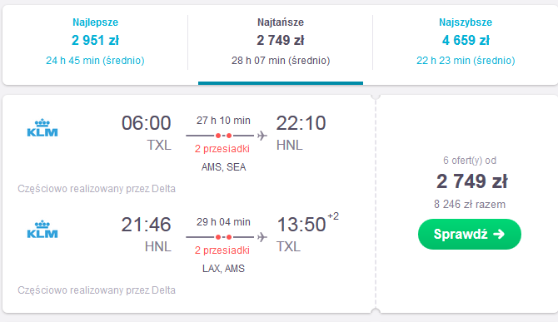558x322 pixels.
Task: Click the red stop dots on the return route
Action: (223, 236)
